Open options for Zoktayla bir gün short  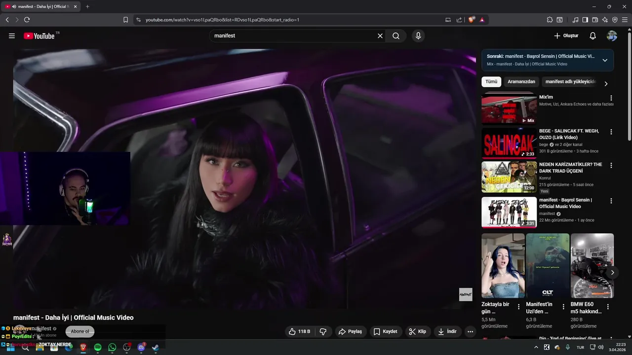tap(518, 307)
